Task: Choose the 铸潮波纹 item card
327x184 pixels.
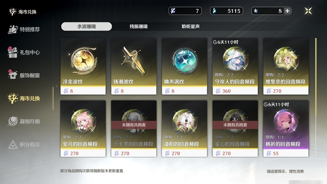Action: tap(134, 66)
